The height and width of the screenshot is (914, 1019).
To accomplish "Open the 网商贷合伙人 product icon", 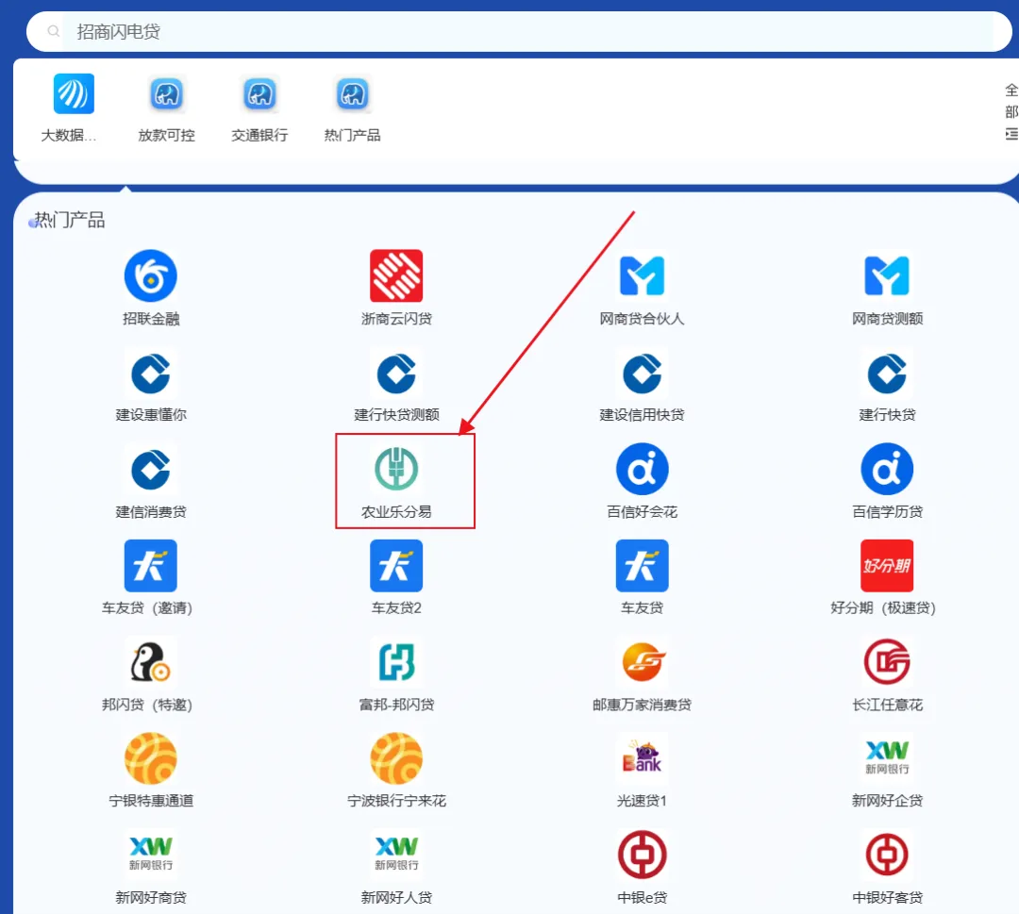I will click(643, 275).
